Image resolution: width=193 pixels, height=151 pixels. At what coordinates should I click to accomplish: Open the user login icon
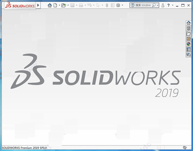[163, 5]
